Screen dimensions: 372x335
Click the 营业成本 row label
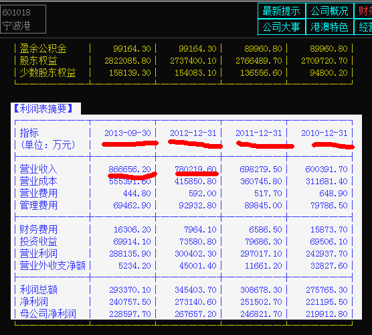pyautogui.click(x=38, y=182)
